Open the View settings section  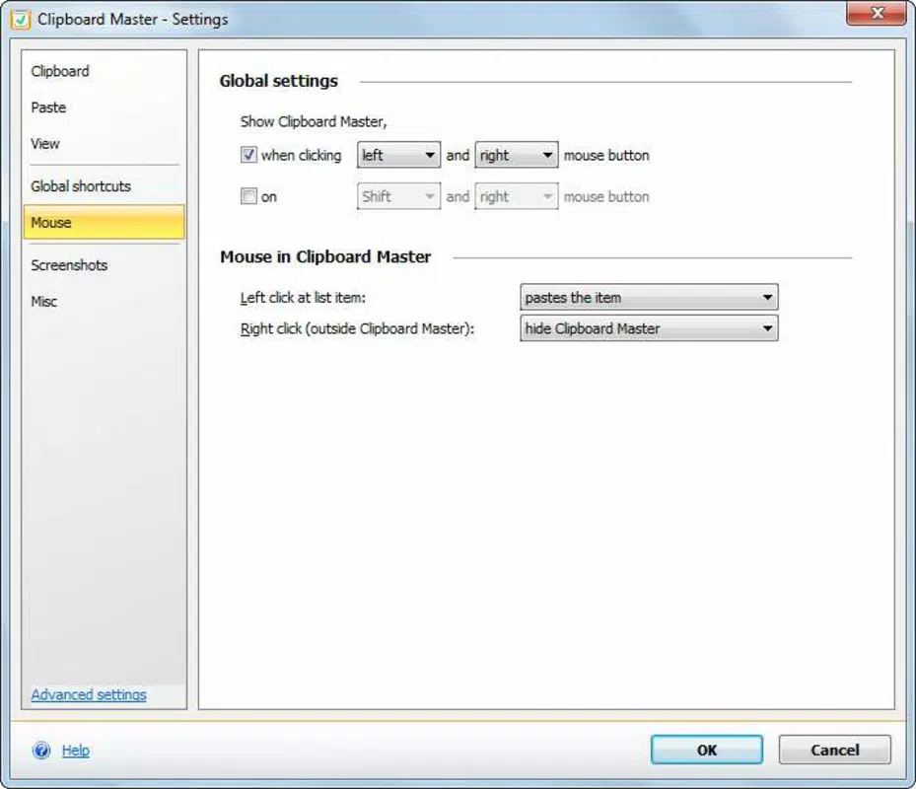click(104, 144)
